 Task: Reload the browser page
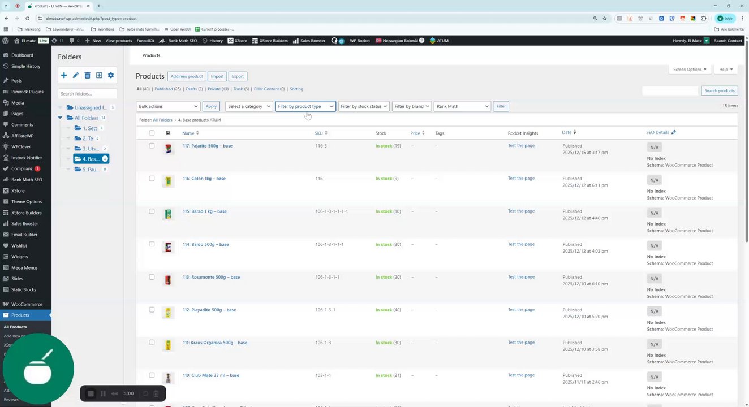(27, 18)
